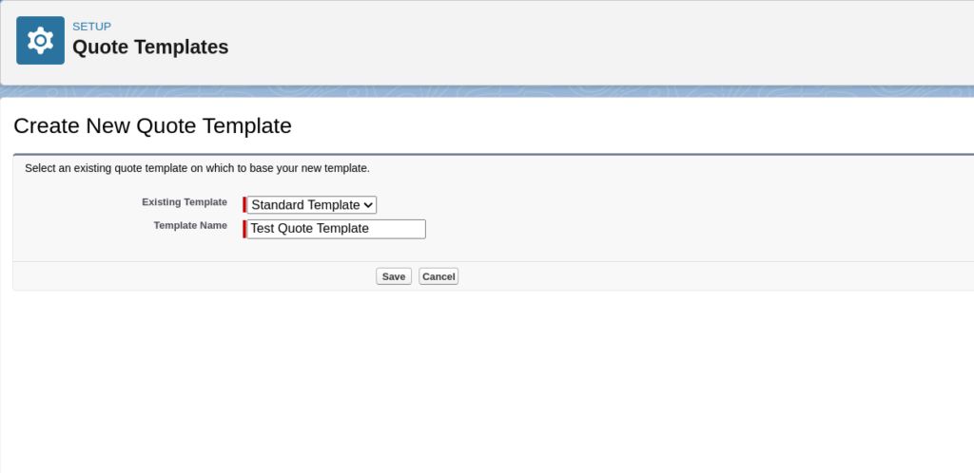Image resolution: width=974 pixels, height=473 pixels.
Task: Click empty button bar area right of Cancel
Action: click(666, 276)
